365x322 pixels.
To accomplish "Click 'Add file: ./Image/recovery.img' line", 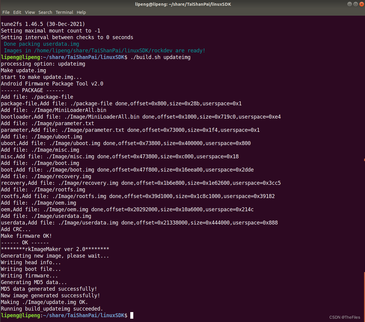I will point(46,176).
